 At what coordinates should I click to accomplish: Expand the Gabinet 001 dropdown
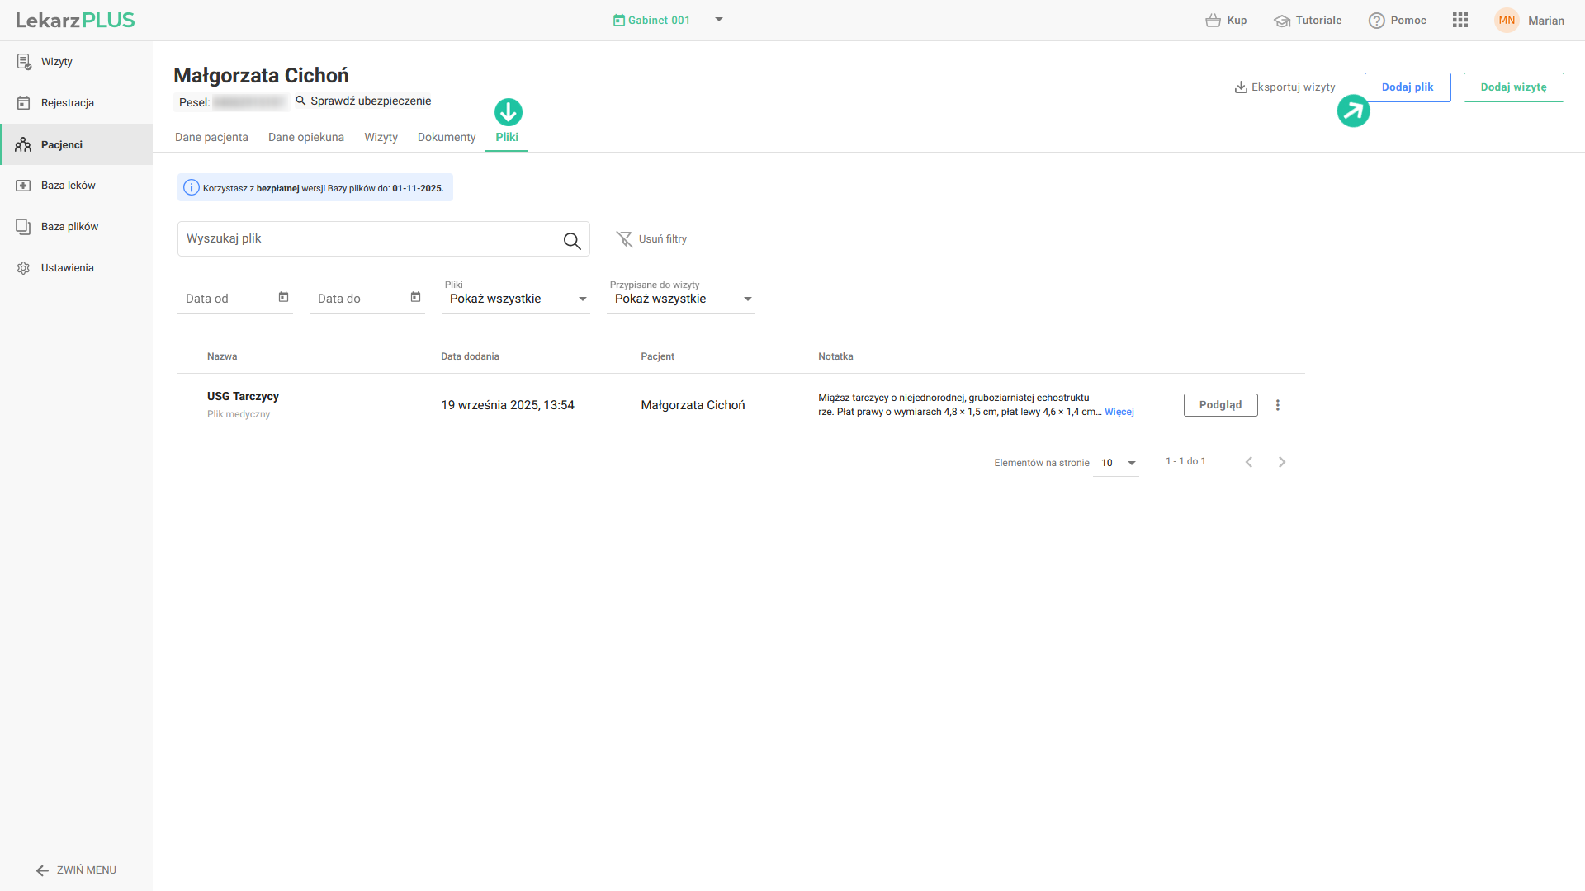[718, 20]
